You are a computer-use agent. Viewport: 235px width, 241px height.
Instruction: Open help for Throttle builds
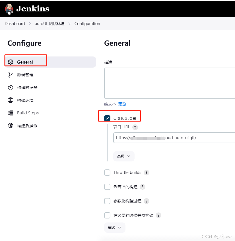[x=147, y=173]
